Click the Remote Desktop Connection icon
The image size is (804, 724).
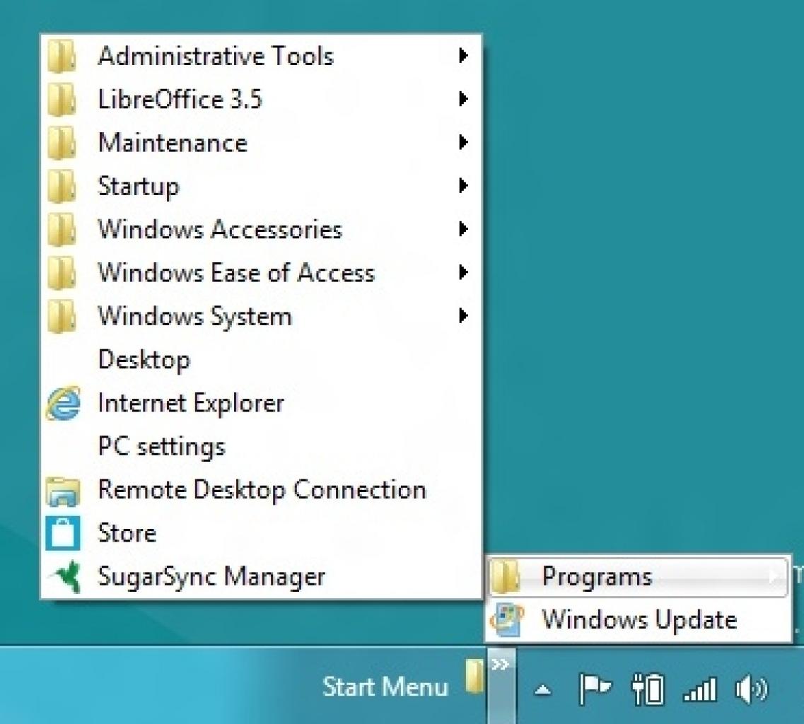[x=63, y=491]
